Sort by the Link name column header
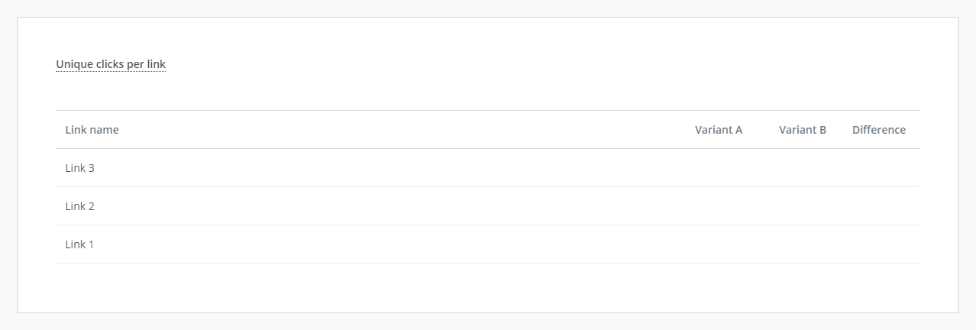The width and height of the screenshot is (976, 330). pyautogui.click(x=92, y=130)
